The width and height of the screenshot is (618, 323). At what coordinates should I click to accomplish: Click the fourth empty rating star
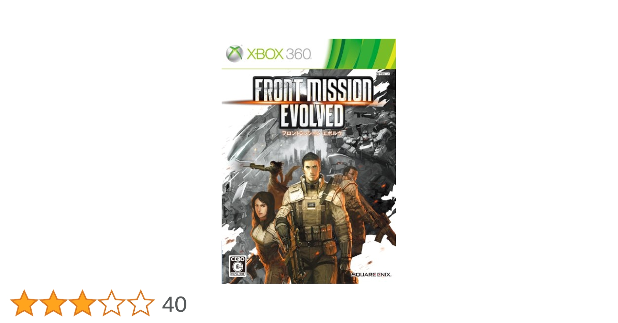[x=111, y=303]
